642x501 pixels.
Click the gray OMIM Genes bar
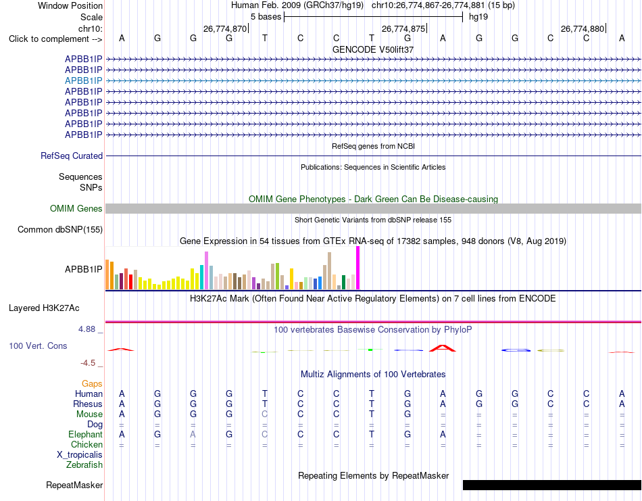point(373,208)
